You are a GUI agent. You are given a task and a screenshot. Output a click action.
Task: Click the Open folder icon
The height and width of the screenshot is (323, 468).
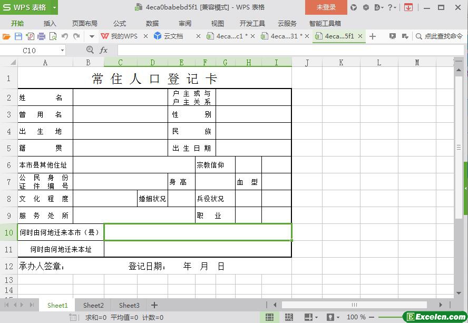pyautogui.click(x=6, y=36)
